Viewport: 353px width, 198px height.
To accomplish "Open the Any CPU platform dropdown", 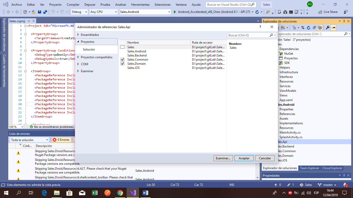I will [x=103, y=12].
